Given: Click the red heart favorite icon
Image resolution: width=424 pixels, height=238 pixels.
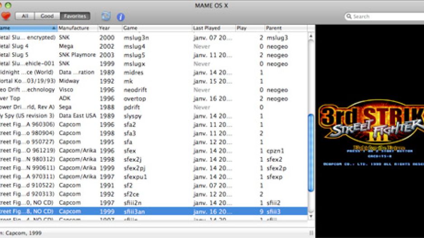Looking at the screenshot, I should (x=5, y=17).
